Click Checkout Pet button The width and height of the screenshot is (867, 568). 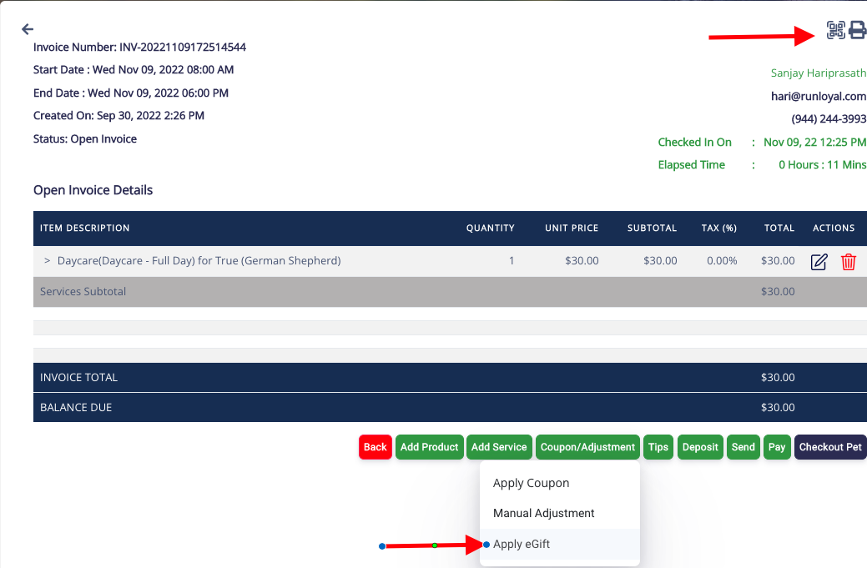coord(830,447)
